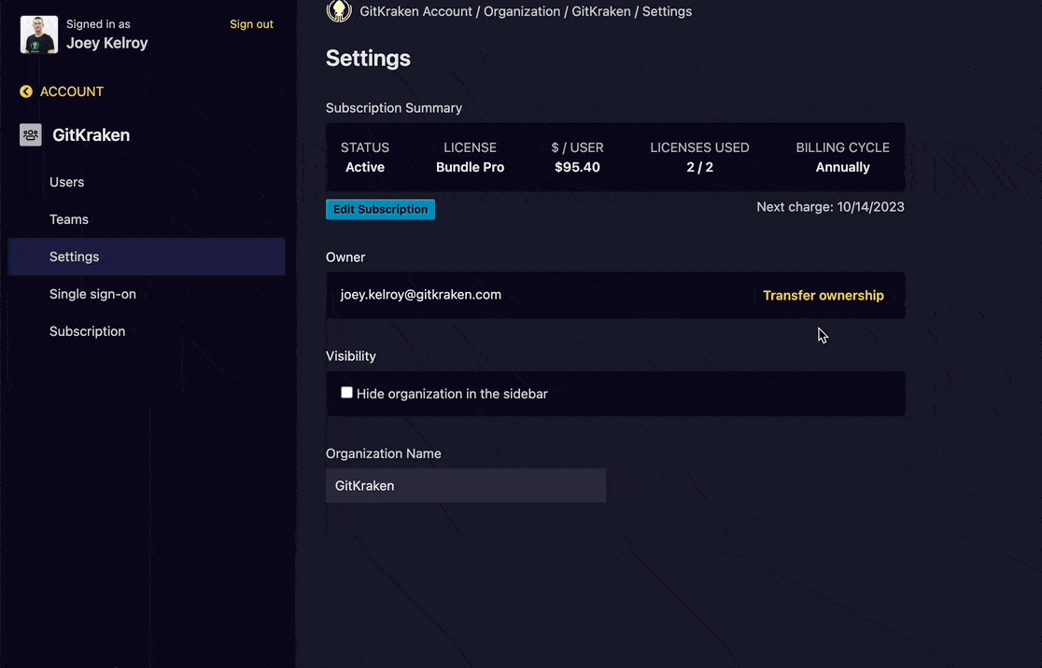Click the Transfer ownership link
The image size is (1042, 668).
click(823, 296)
